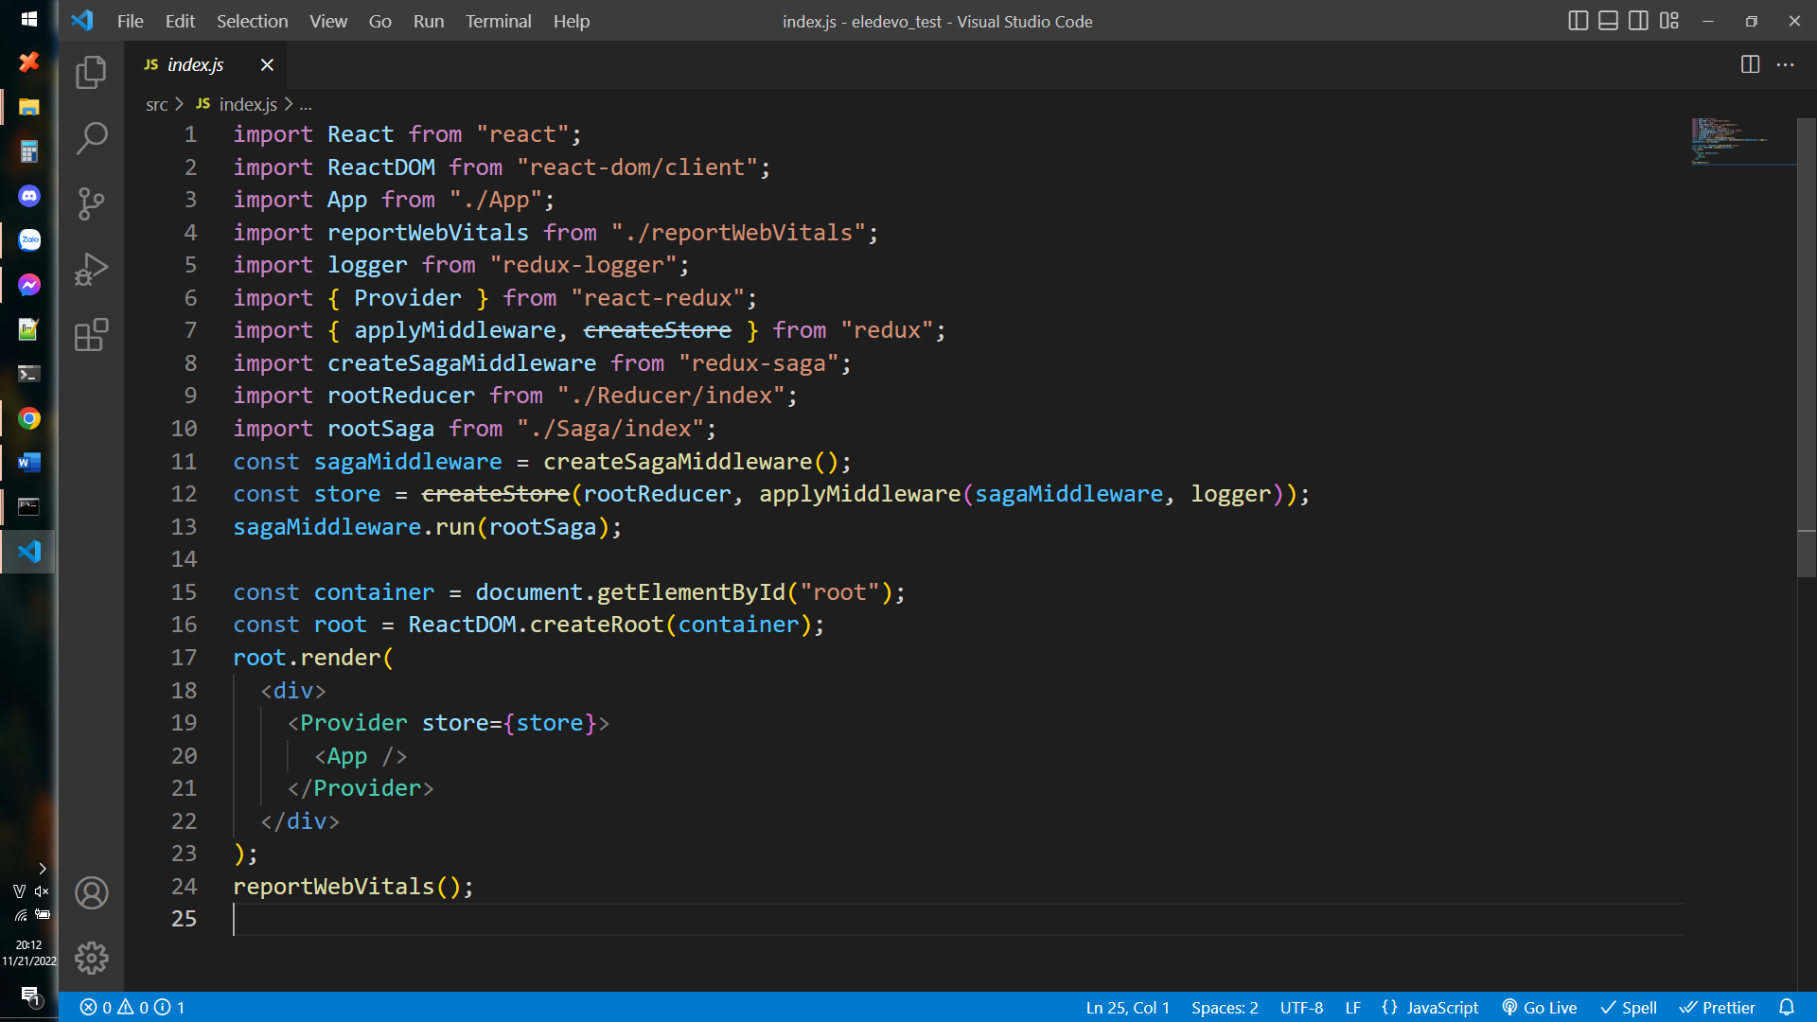Screen dimensions: 1817x1022
Task: Open the Search view in activity bar
Action: click(91, 138)
